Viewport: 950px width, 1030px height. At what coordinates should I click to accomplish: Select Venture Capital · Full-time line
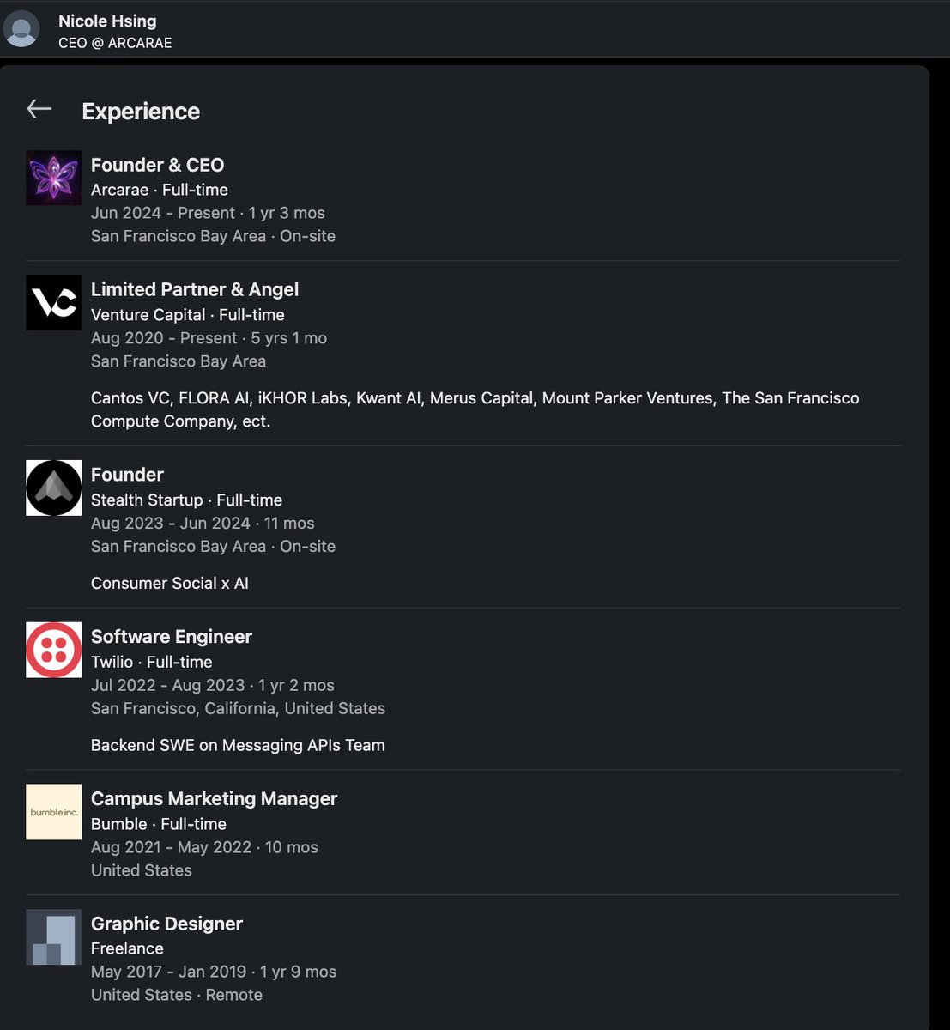pyautogui.click(x=188, y=315)
